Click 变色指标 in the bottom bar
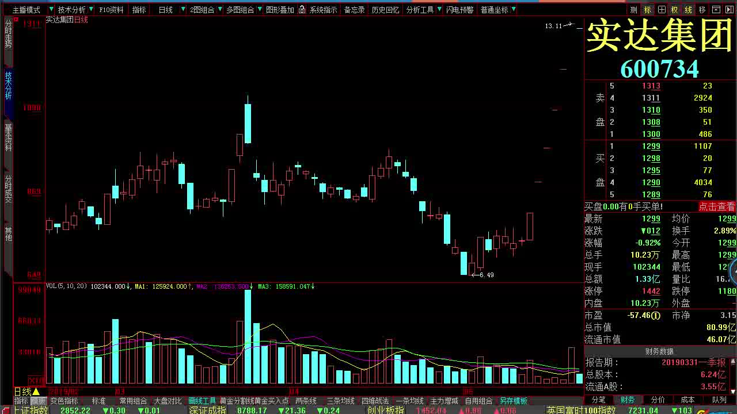737x414 pixels. coord(64,401)
